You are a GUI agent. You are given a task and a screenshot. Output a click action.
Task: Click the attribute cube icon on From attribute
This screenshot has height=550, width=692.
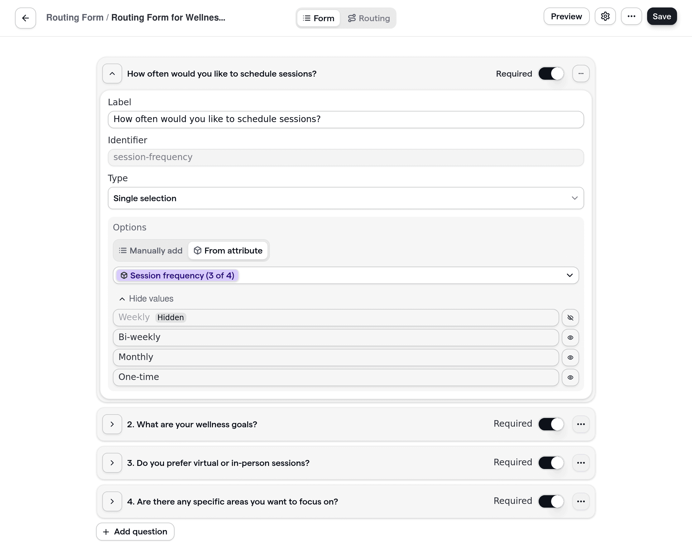click(x=197, y=250)
